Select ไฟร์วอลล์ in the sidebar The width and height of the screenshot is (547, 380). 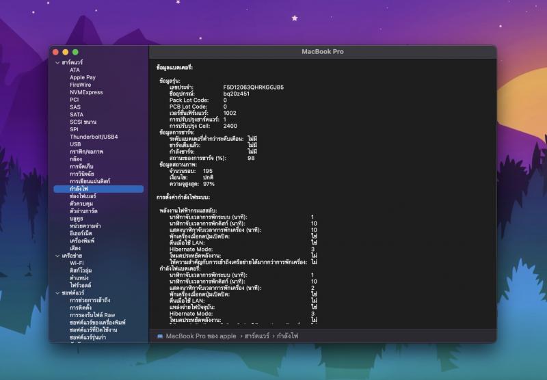click(x=80, y=286)
